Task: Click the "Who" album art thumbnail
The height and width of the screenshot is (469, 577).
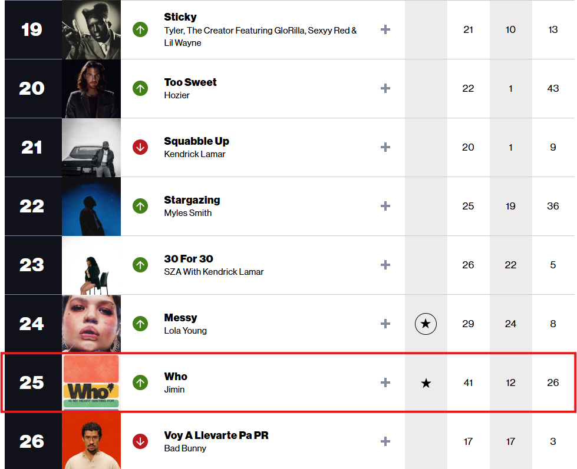Action: point(91,382)
